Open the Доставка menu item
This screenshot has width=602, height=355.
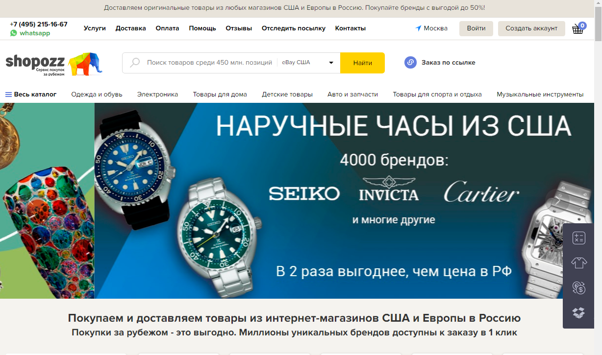click(131, 28)
